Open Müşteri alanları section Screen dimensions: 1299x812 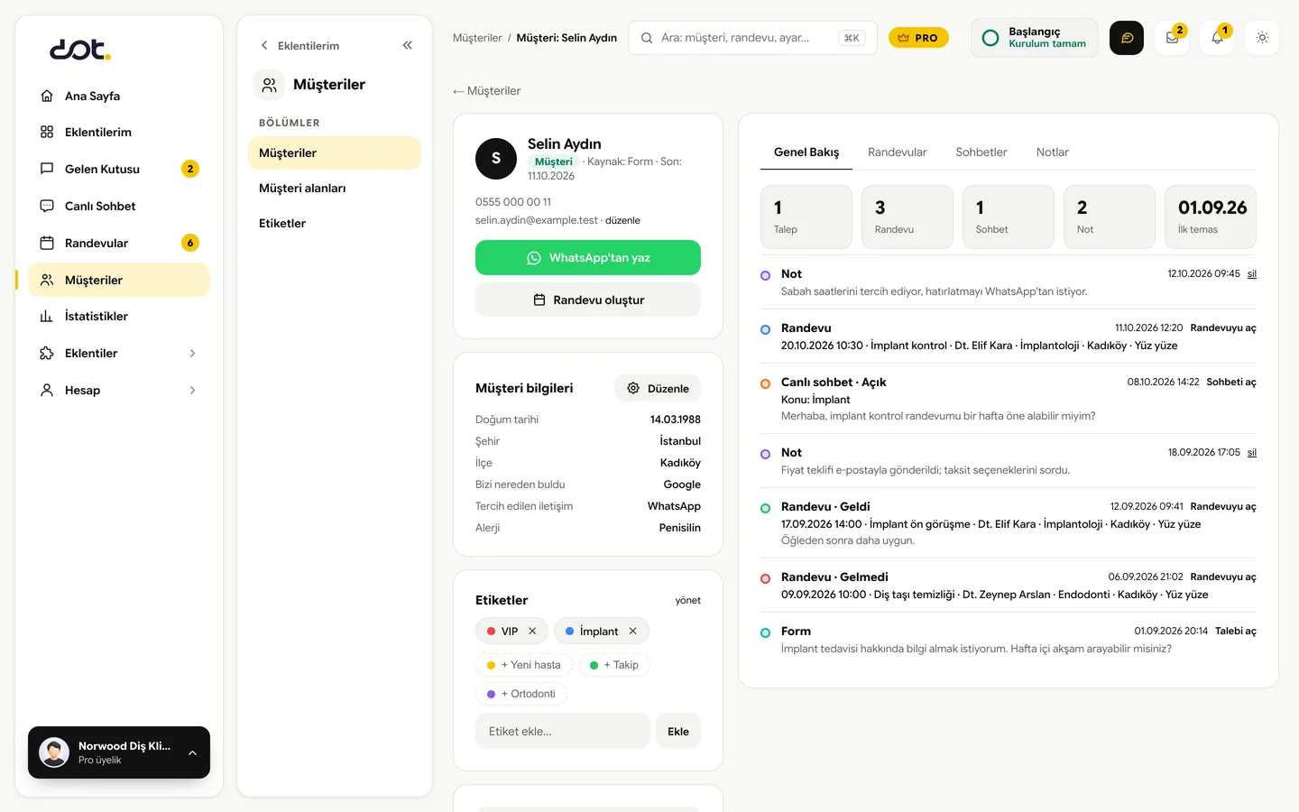point(335,189)
